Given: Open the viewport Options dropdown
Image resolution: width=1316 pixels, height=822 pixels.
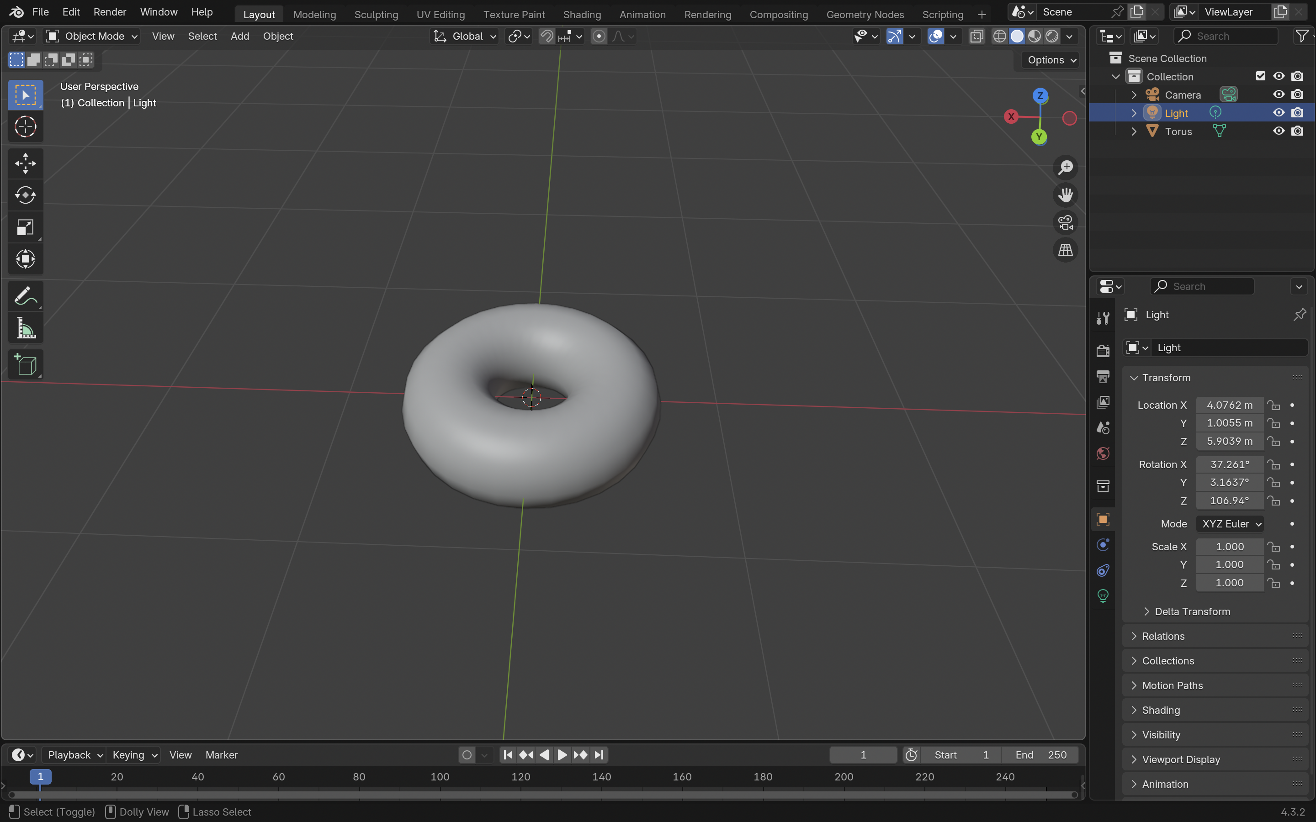Looking at the screenshot, I should tap(1051, 60).
